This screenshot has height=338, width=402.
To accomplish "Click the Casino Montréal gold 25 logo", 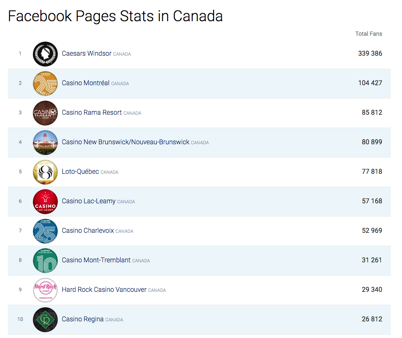I will click(45, 84).
